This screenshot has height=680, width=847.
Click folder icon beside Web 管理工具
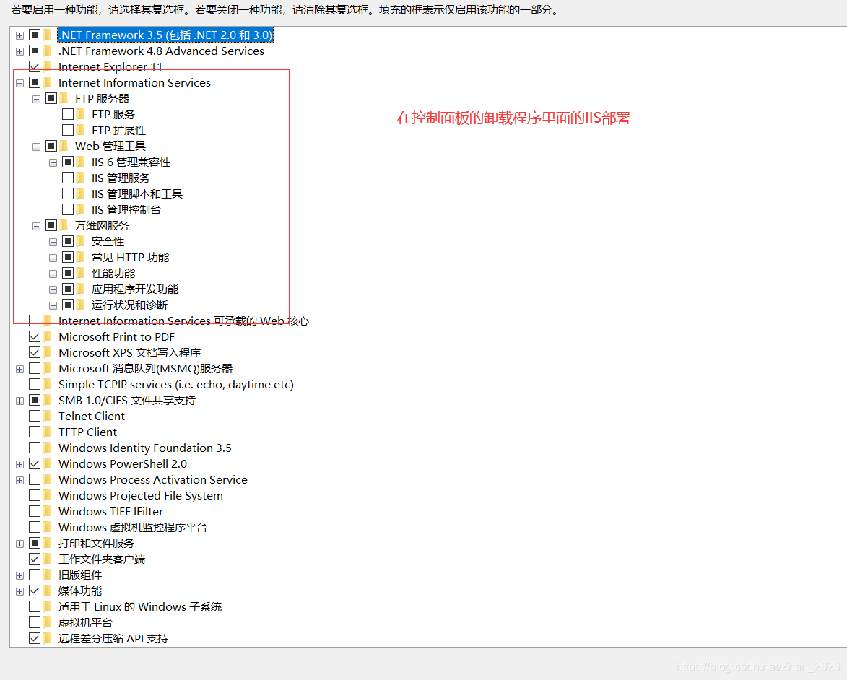pyautogui.click(x=64, y=146)
